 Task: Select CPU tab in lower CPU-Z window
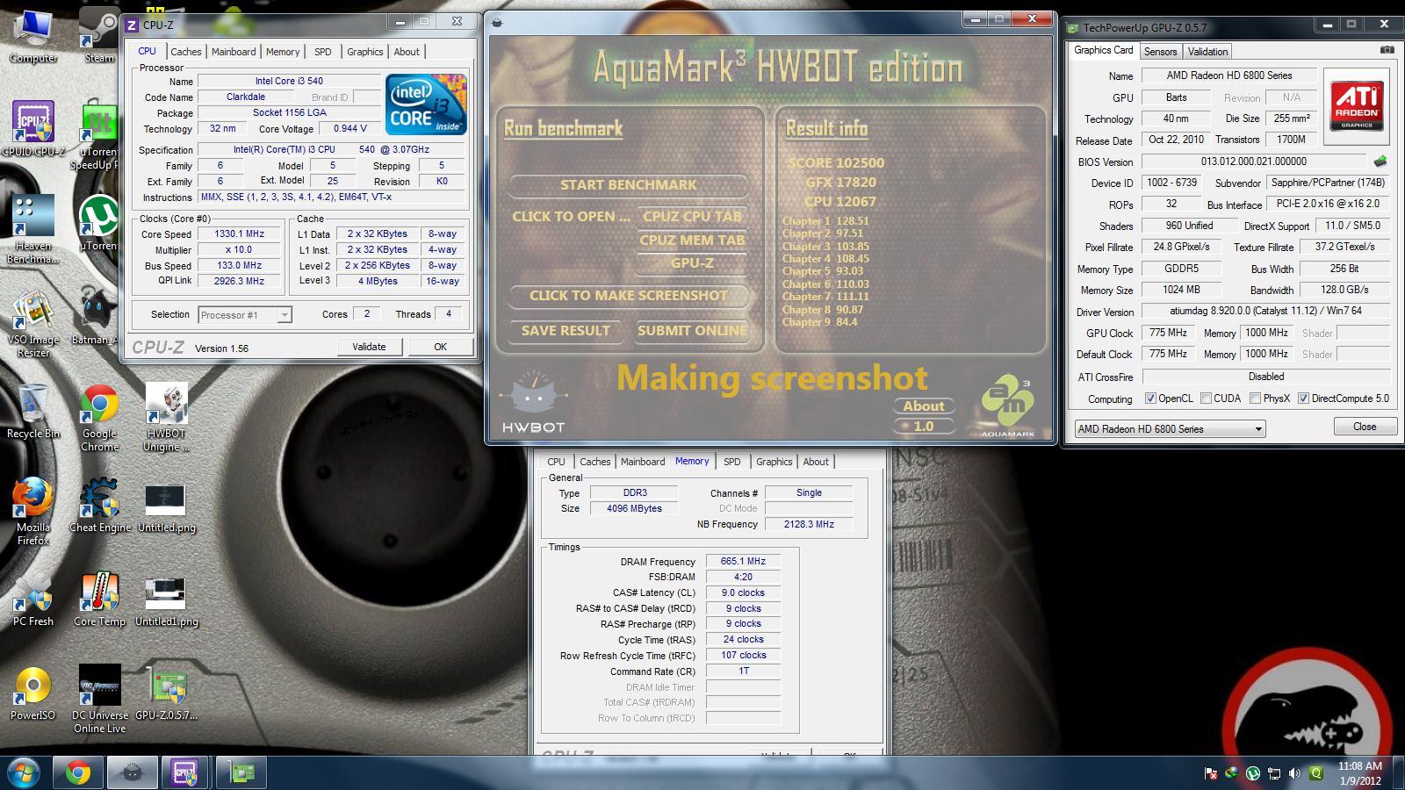coord(556,462)
